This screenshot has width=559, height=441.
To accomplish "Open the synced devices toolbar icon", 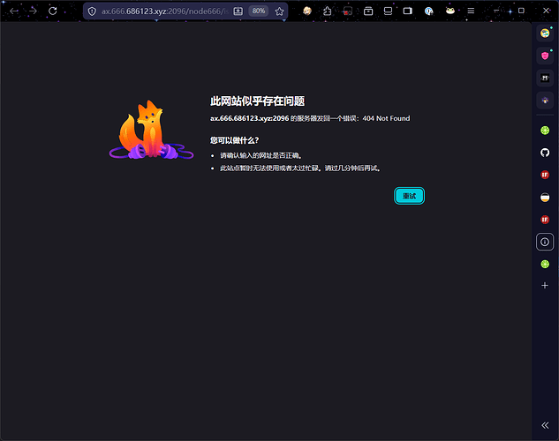I will click(388, 11).
